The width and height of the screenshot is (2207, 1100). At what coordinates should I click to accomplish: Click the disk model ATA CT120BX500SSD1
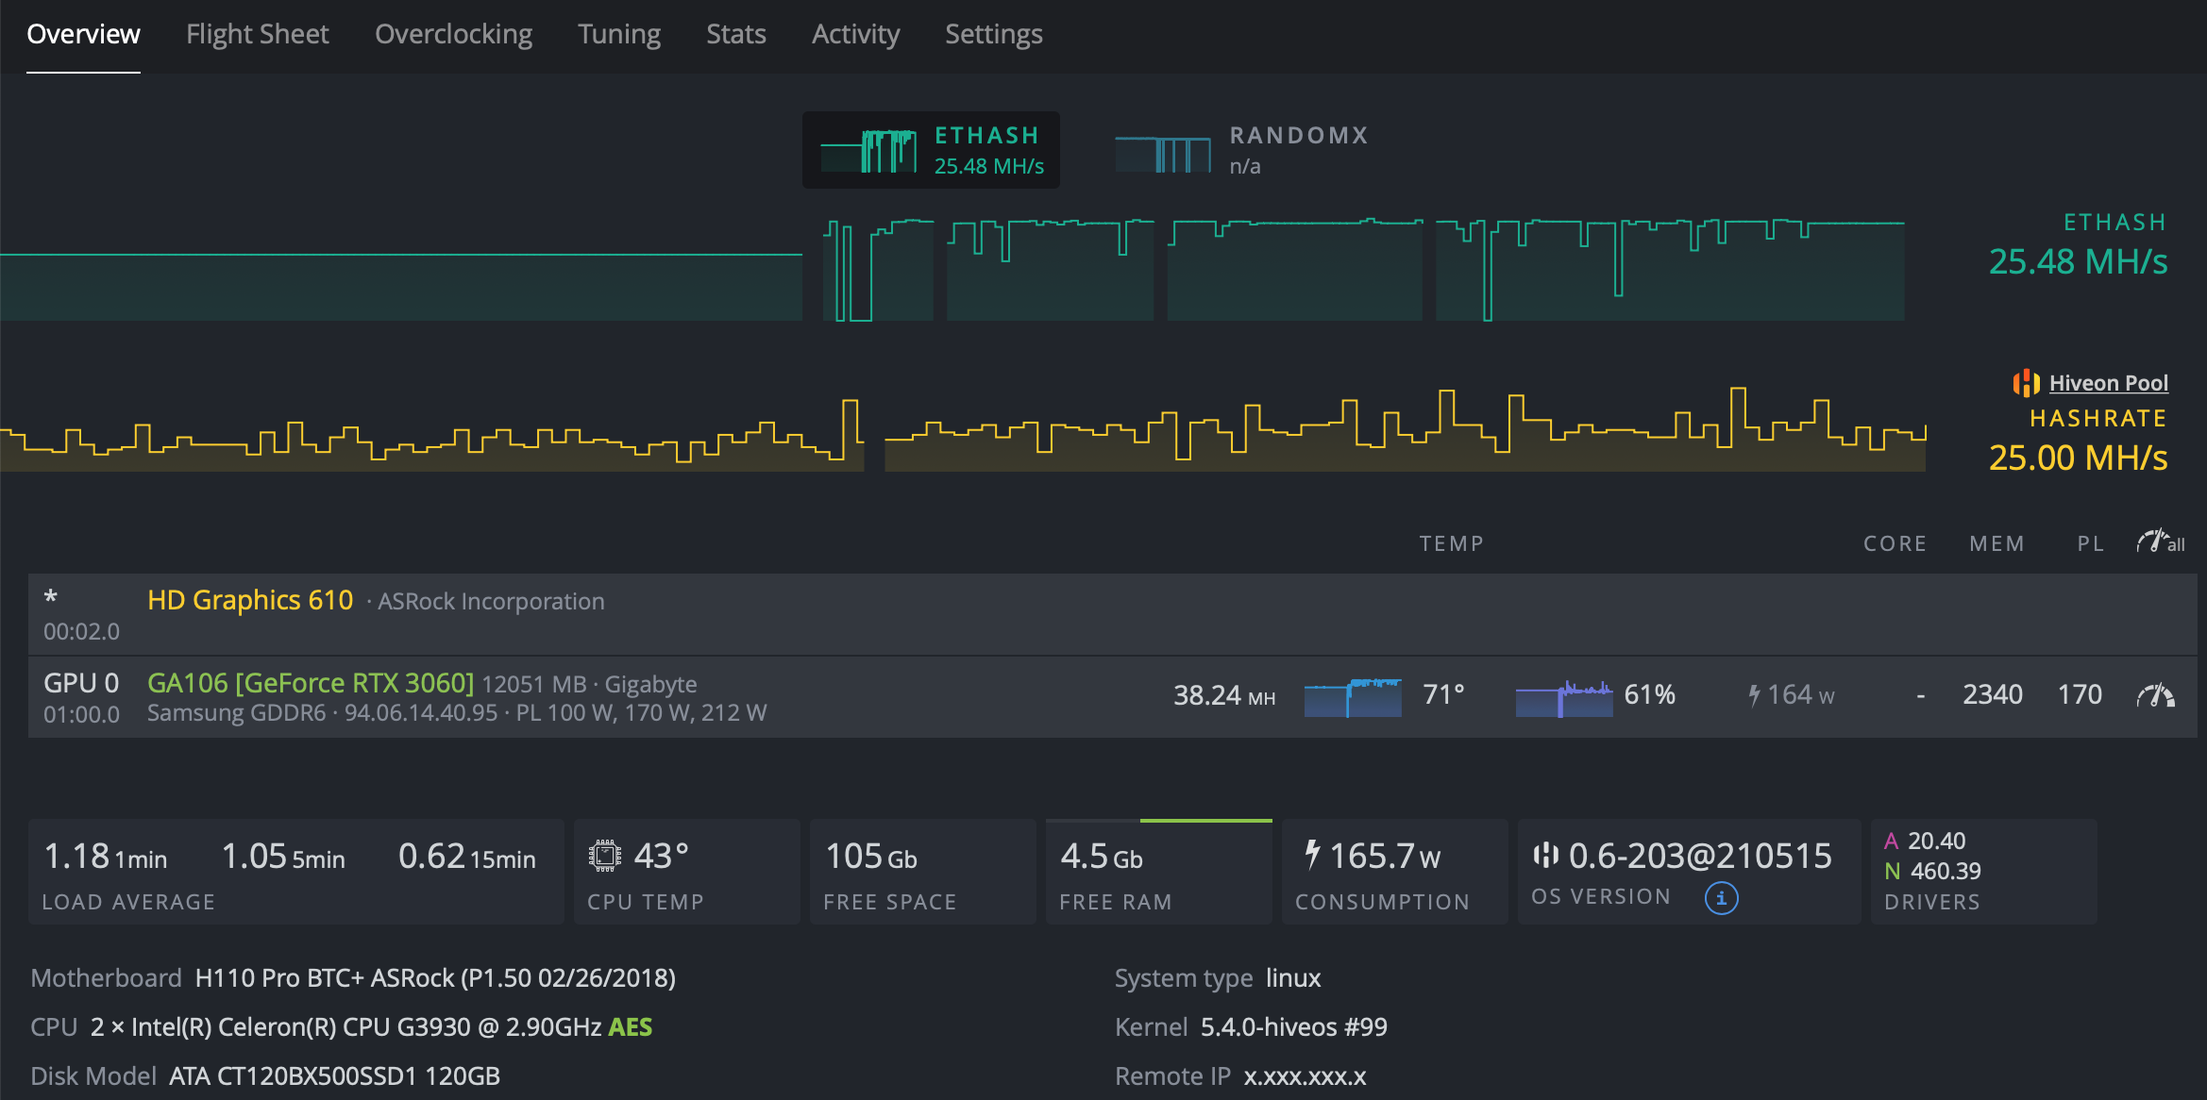tap(334, 1076)
